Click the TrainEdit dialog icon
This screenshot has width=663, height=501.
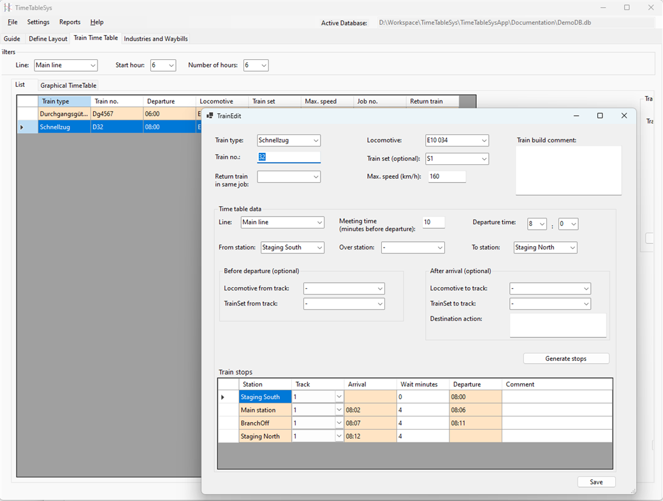click(x=210, y=116)
